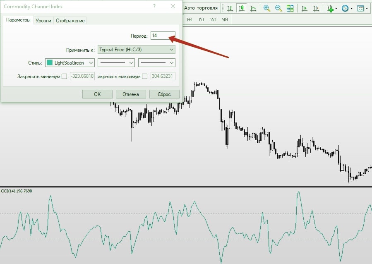The height and width of the screenshot is (264, 372).
Task: Click the Период input field
Action: [x=163, y=36]
